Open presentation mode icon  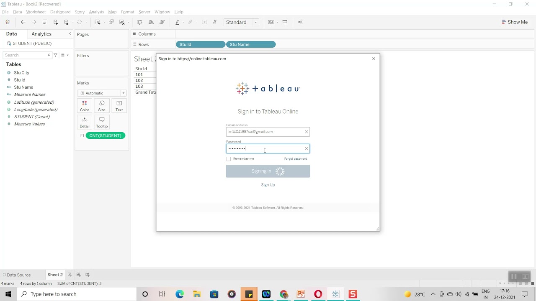click(285, 22)
